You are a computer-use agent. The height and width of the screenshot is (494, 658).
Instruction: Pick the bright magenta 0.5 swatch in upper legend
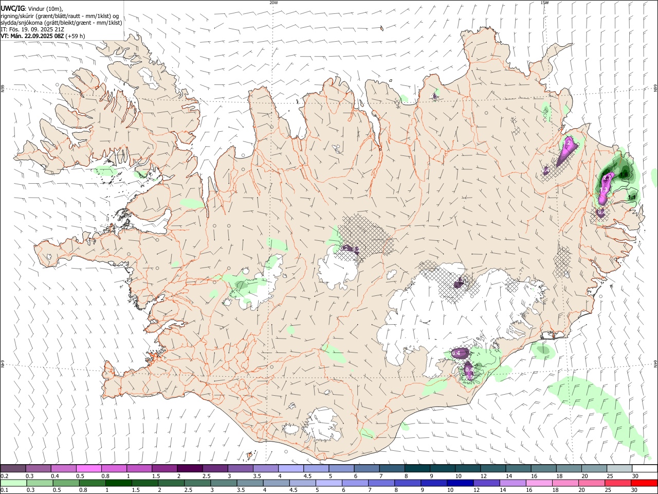point(88,468)
